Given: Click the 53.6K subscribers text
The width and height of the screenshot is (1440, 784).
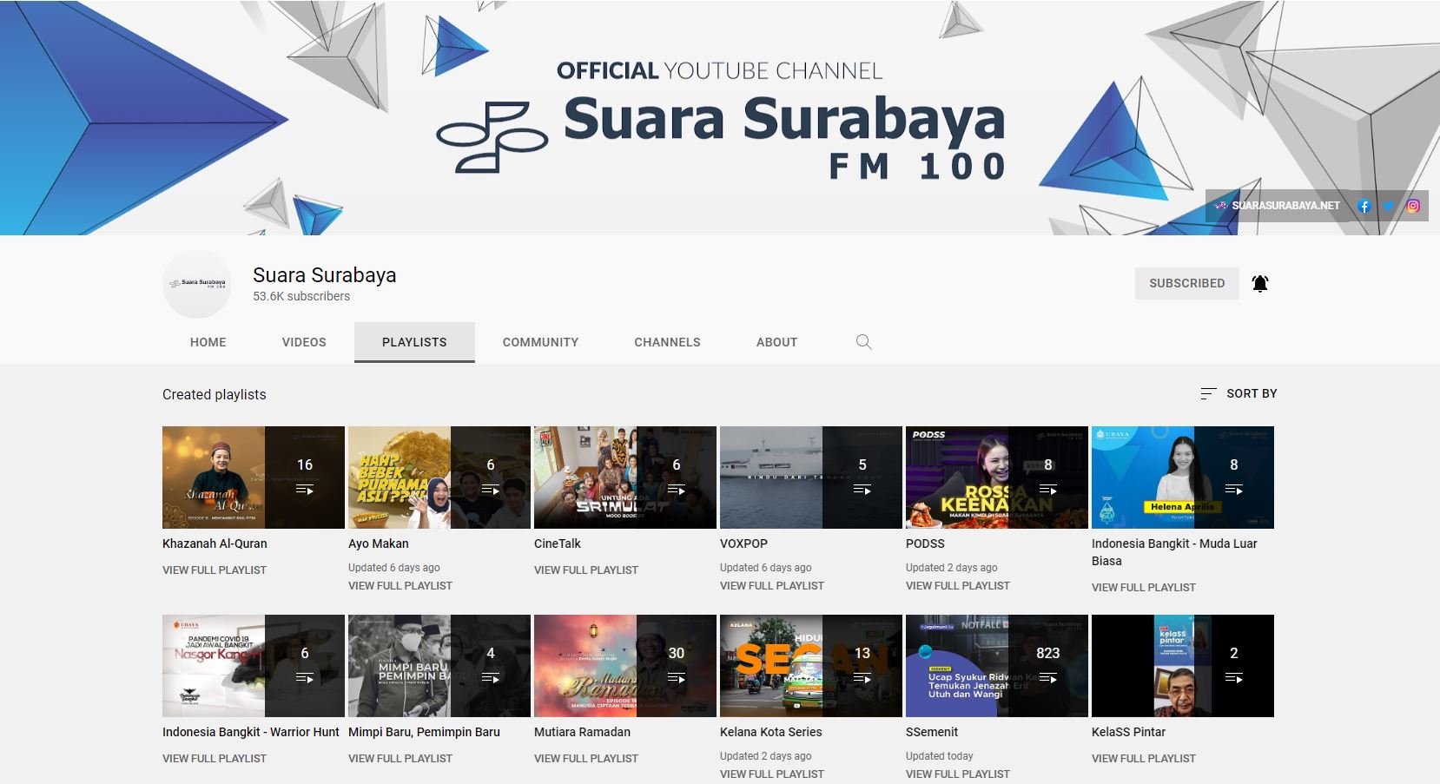Looking at the screenshot, I should click(x=301, y=296).
